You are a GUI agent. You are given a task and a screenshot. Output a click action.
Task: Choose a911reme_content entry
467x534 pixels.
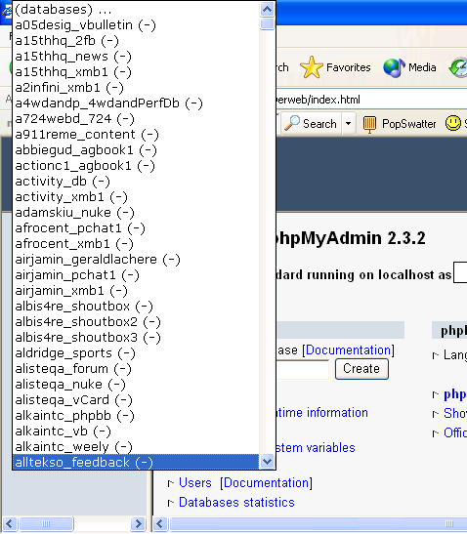click(x=136, y=135)
